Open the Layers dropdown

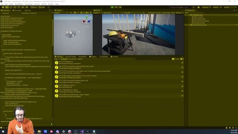(x=217, y=7)
